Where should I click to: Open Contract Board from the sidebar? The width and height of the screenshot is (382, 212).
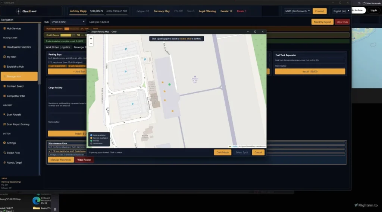(15, 86)
